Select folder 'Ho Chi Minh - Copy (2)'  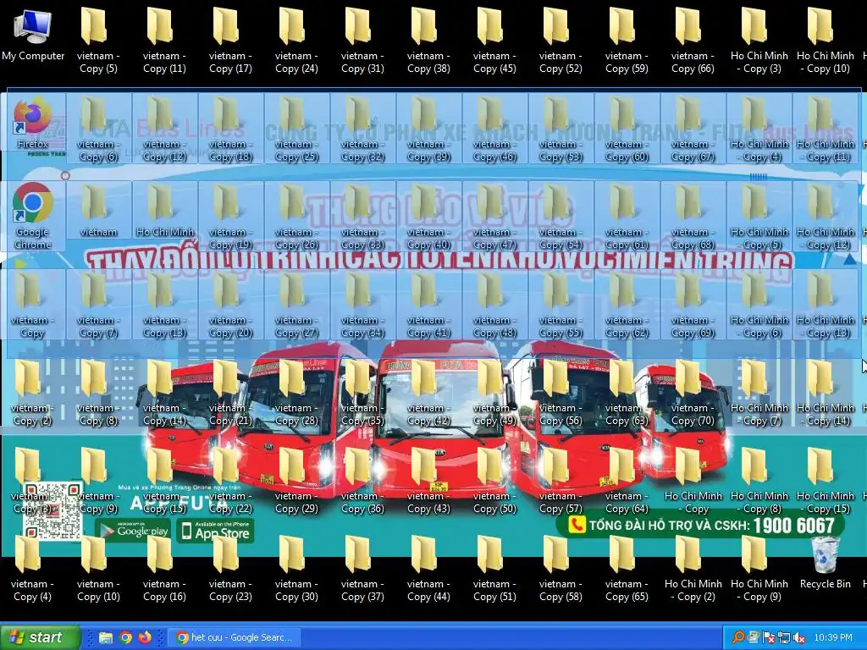pyautogui.click(x=693, y=568)
